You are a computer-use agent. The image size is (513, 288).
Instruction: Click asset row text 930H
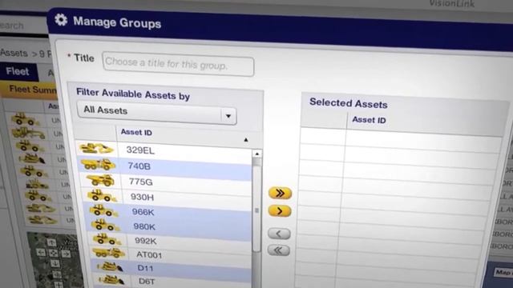pos(142,198)
